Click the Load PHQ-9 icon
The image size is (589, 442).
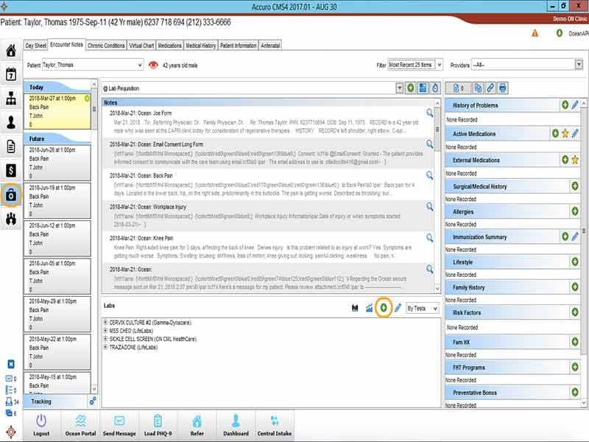158,425
